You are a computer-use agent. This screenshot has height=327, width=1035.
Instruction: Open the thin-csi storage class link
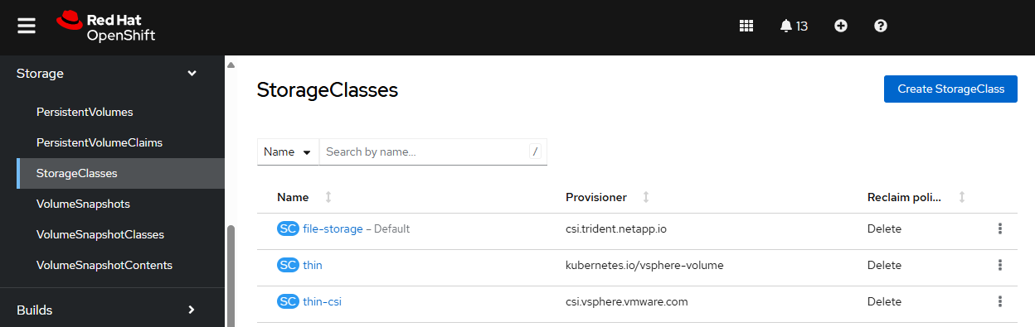pos(323,301)
